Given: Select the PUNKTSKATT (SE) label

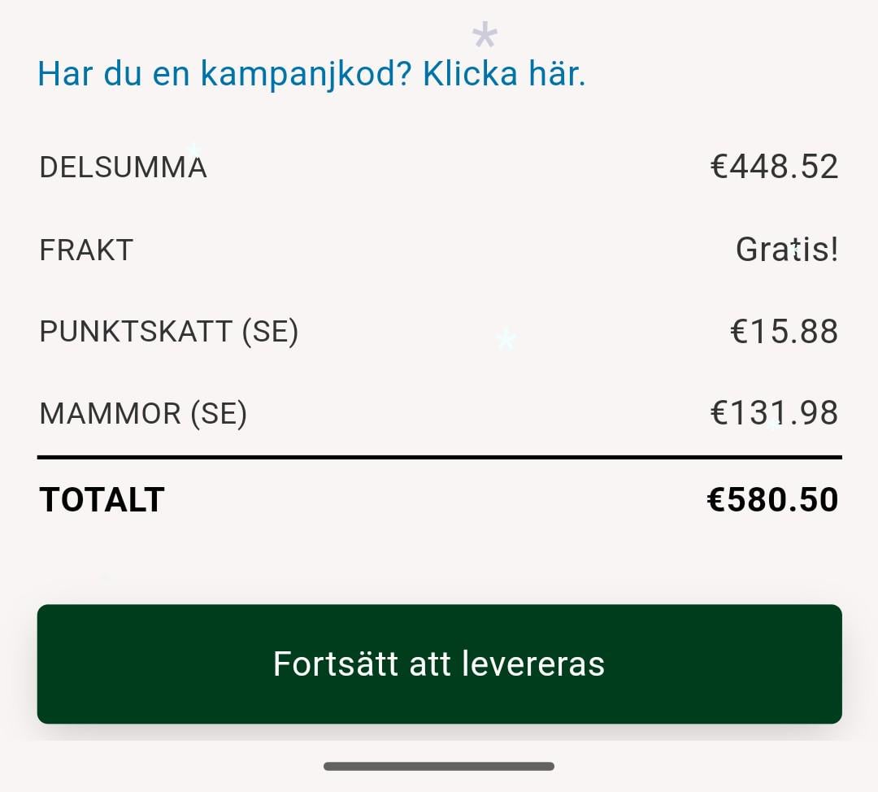Looking at the screenshot, I should point(168,332).
